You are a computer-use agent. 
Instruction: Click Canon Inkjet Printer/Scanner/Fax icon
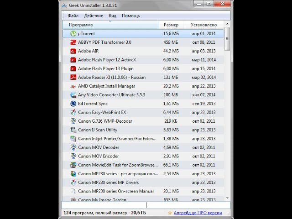tap(73, 139)
